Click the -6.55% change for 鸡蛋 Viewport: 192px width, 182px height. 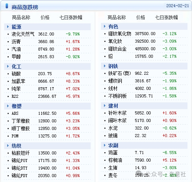click(170, 153)
